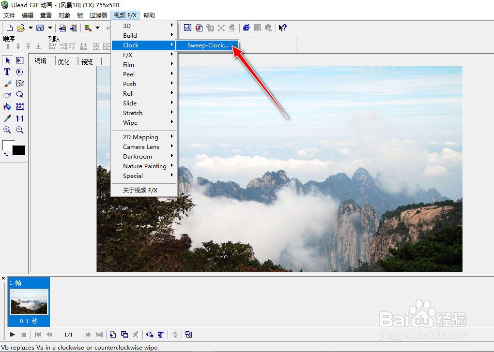Click the white foreground color swatch

7,145
